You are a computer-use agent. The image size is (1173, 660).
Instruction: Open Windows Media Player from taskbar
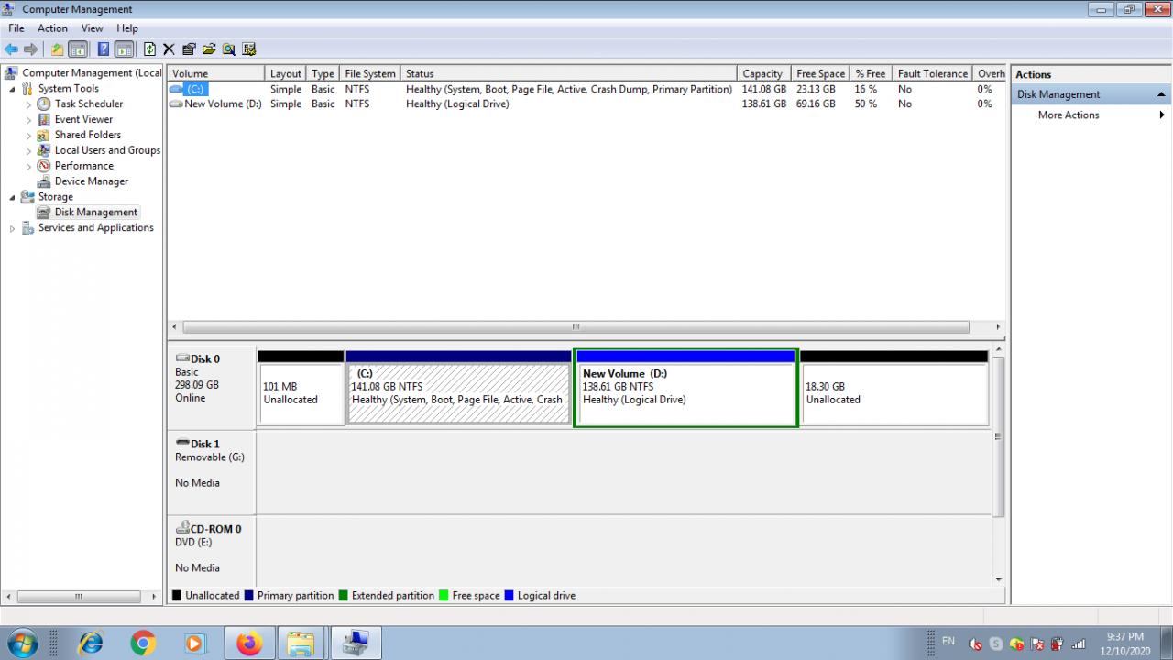(x=194, y=643)
